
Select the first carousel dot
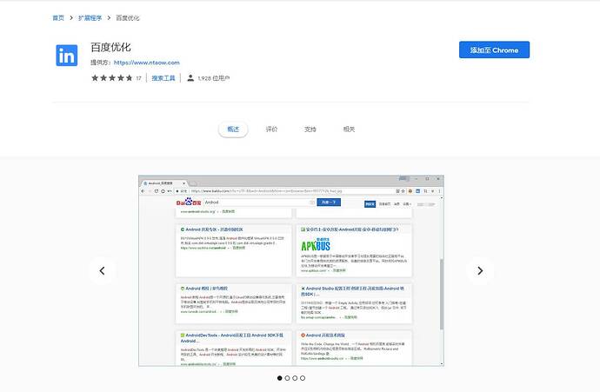tap(280, 378)
